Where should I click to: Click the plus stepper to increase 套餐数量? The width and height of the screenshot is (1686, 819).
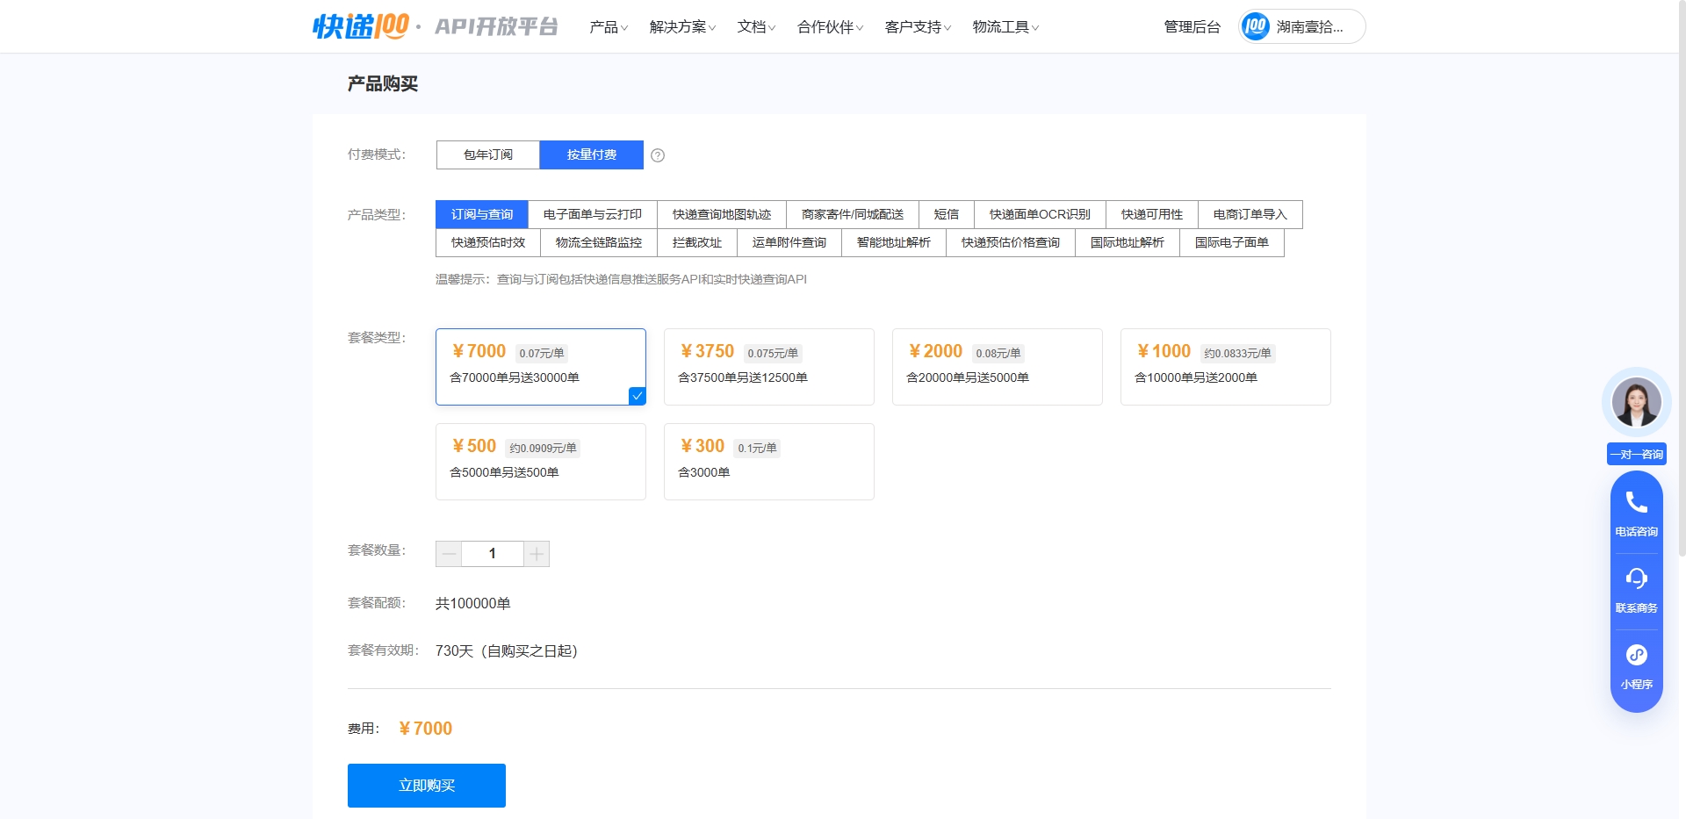537,553
